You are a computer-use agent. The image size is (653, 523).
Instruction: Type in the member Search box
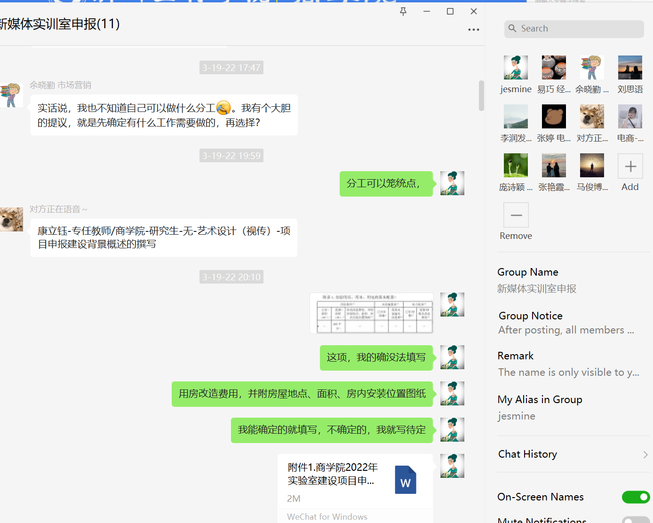(574, 29)
